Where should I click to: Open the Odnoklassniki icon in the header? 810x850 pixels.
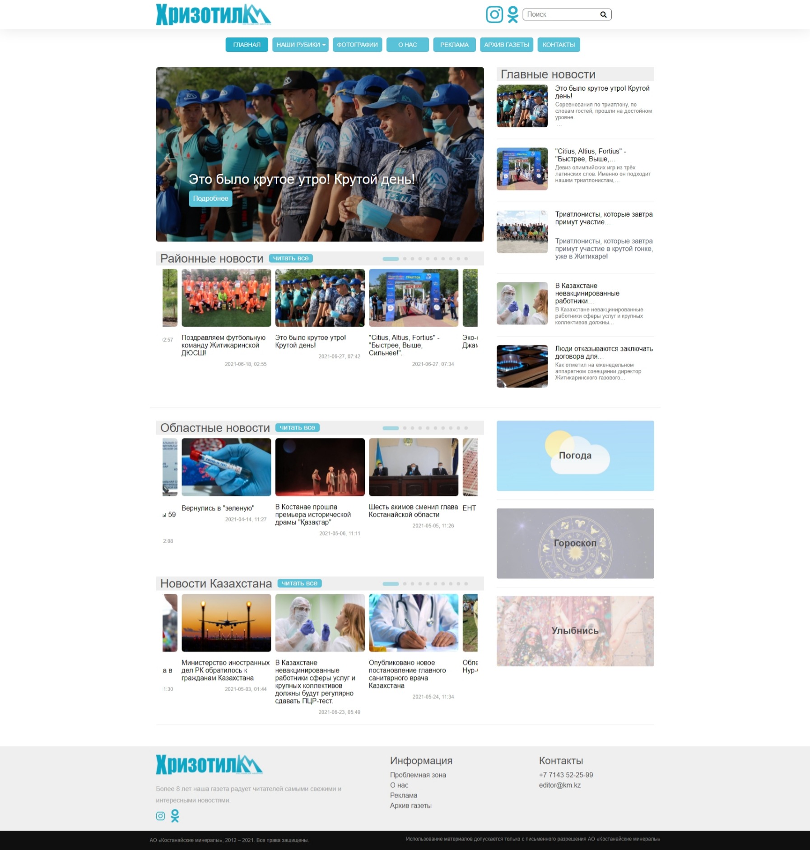pyautogui.click(x=512, y=14)
